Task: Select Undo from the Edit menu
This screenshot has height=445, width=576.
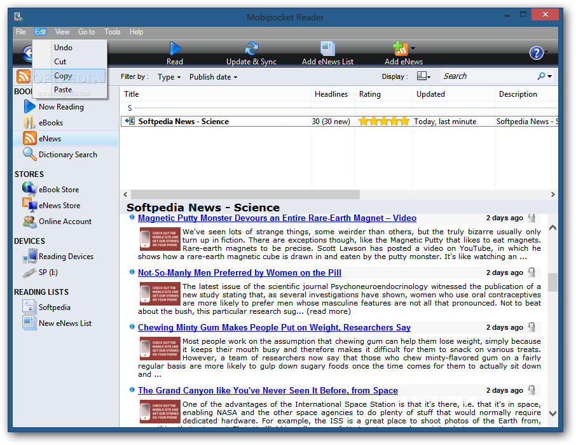Action: point(70,48)
